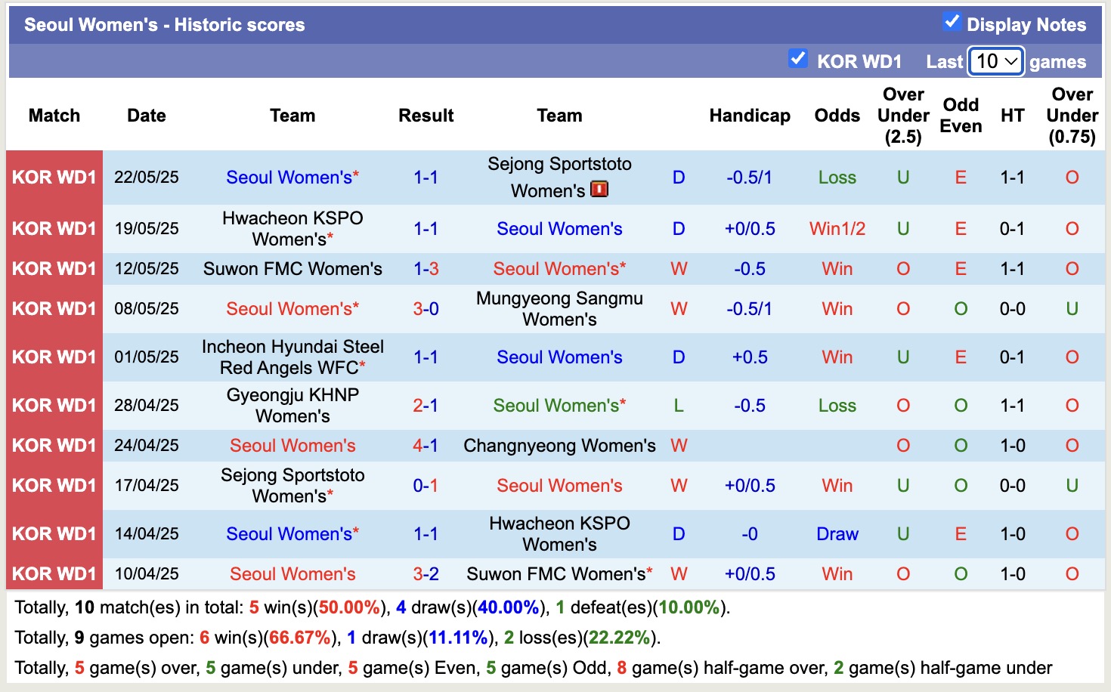Open the Last games count dropdown
Screen dimensions: 1111x692
(x=996, y=61)
